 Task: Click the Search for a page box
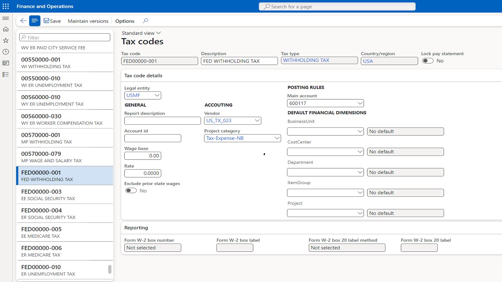pyautogui.click(x=337, y=6)
